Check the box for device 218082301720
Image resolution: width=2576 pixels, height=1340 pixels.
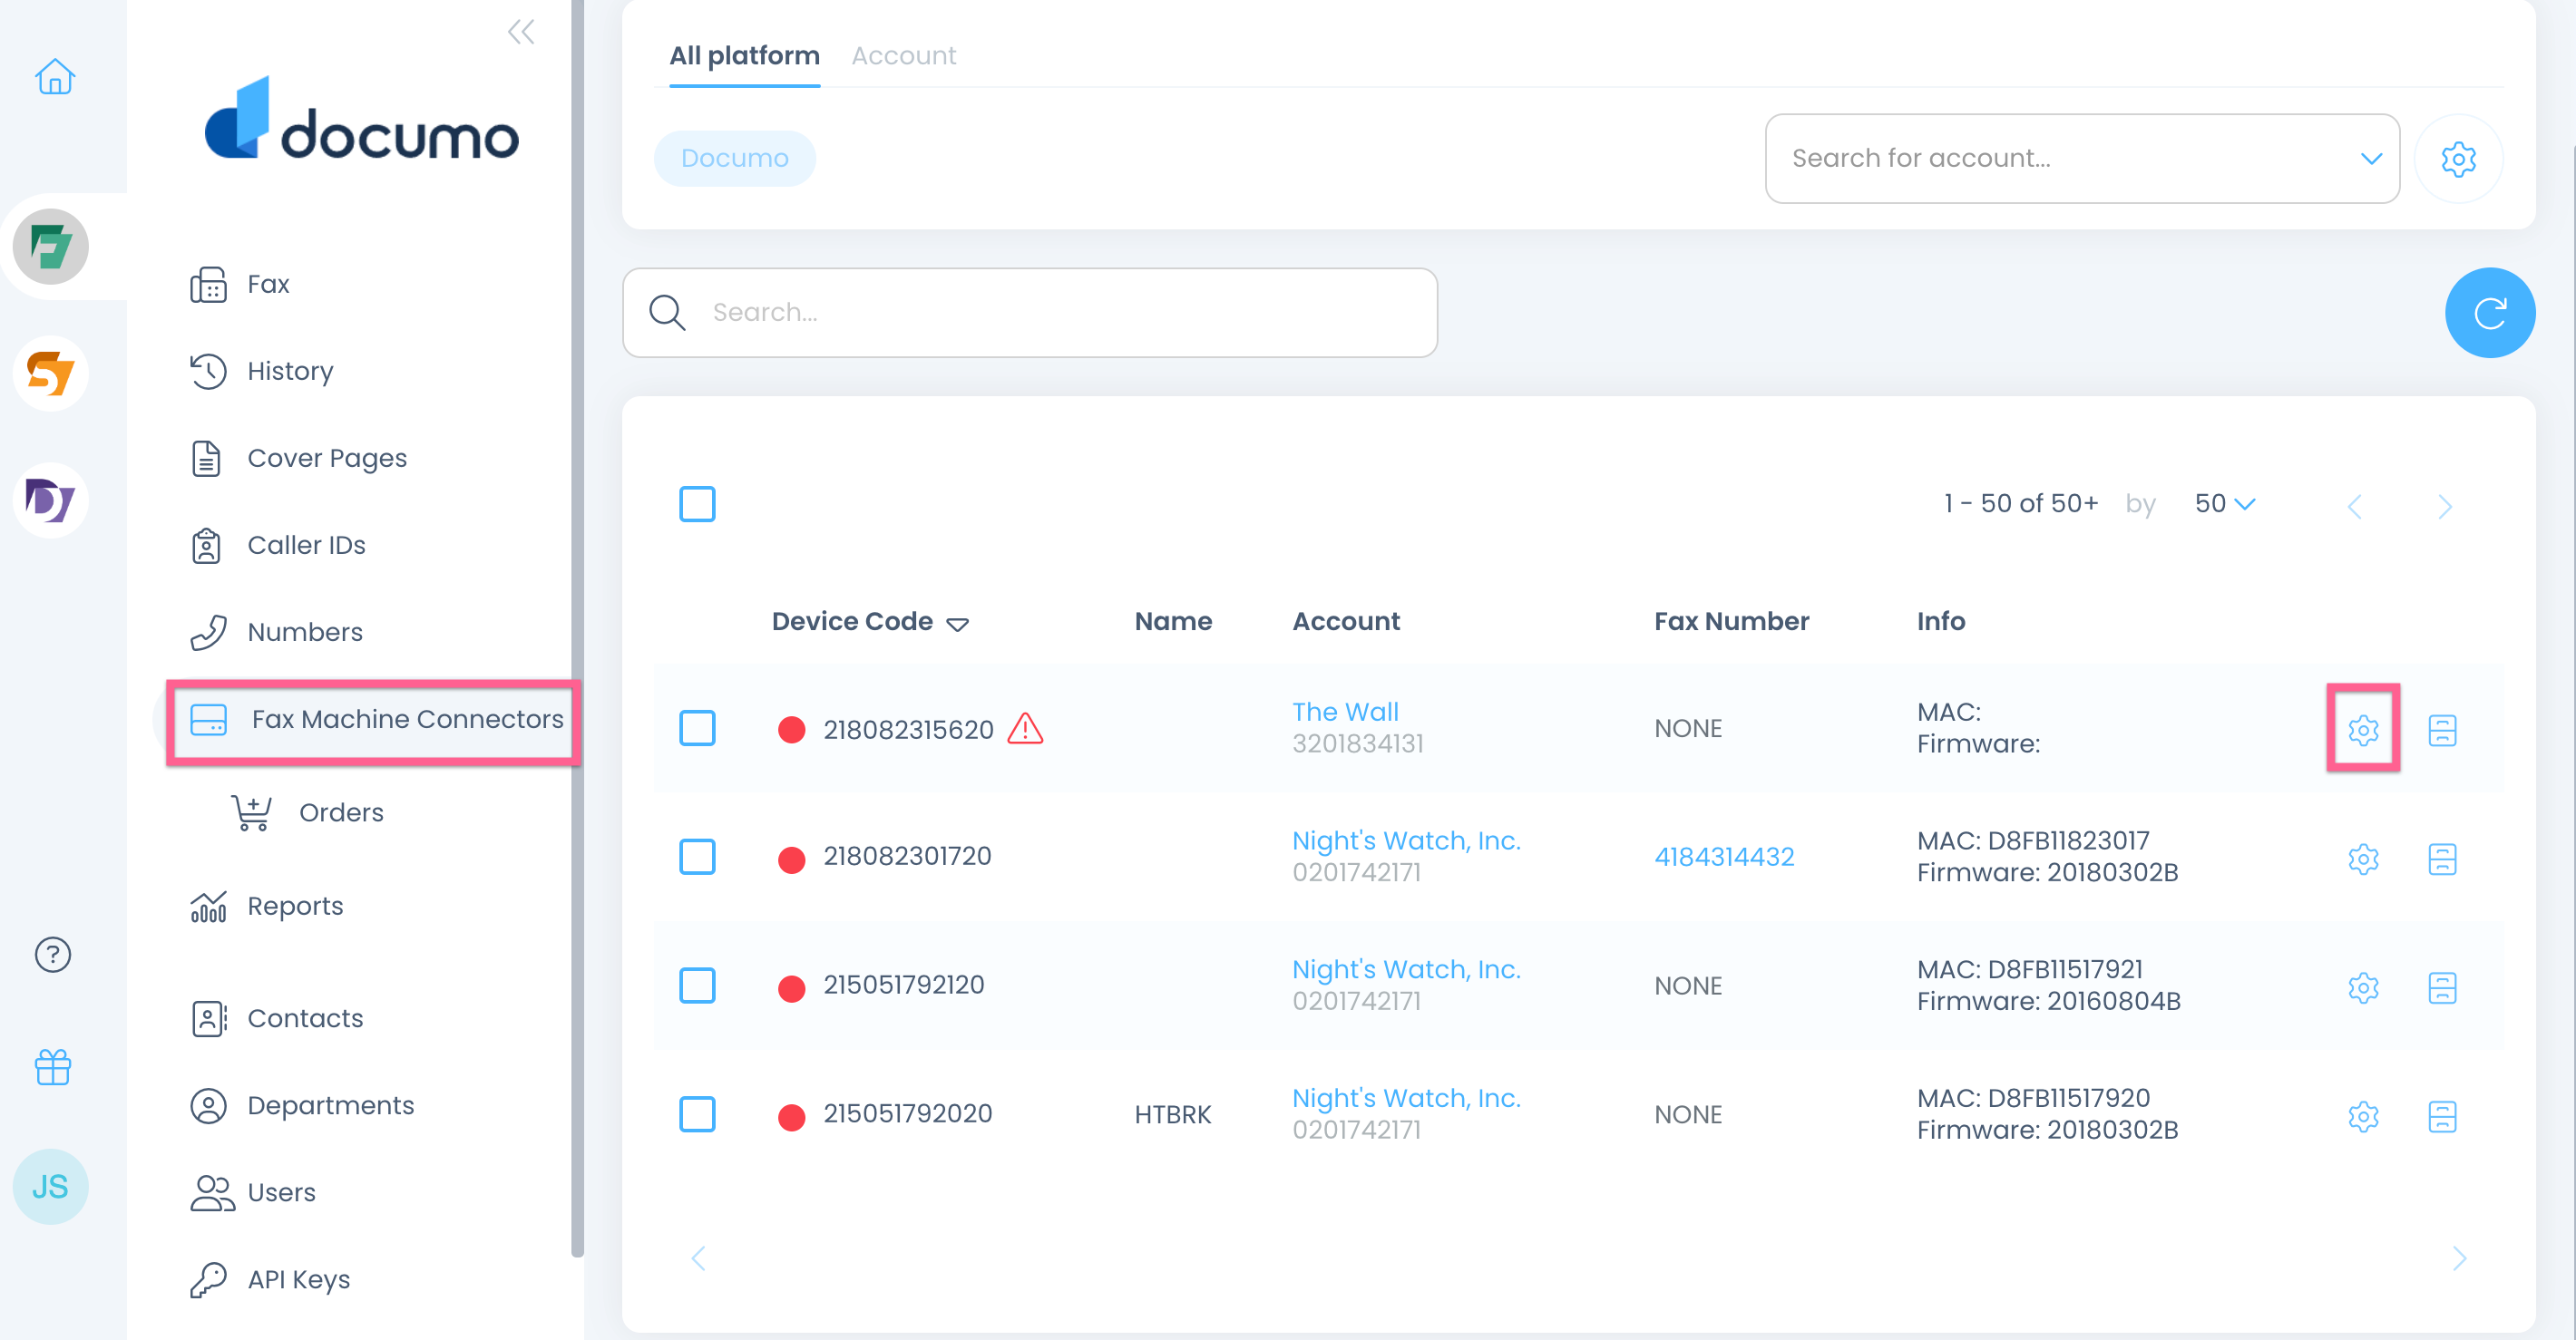(x=697, y=857)
